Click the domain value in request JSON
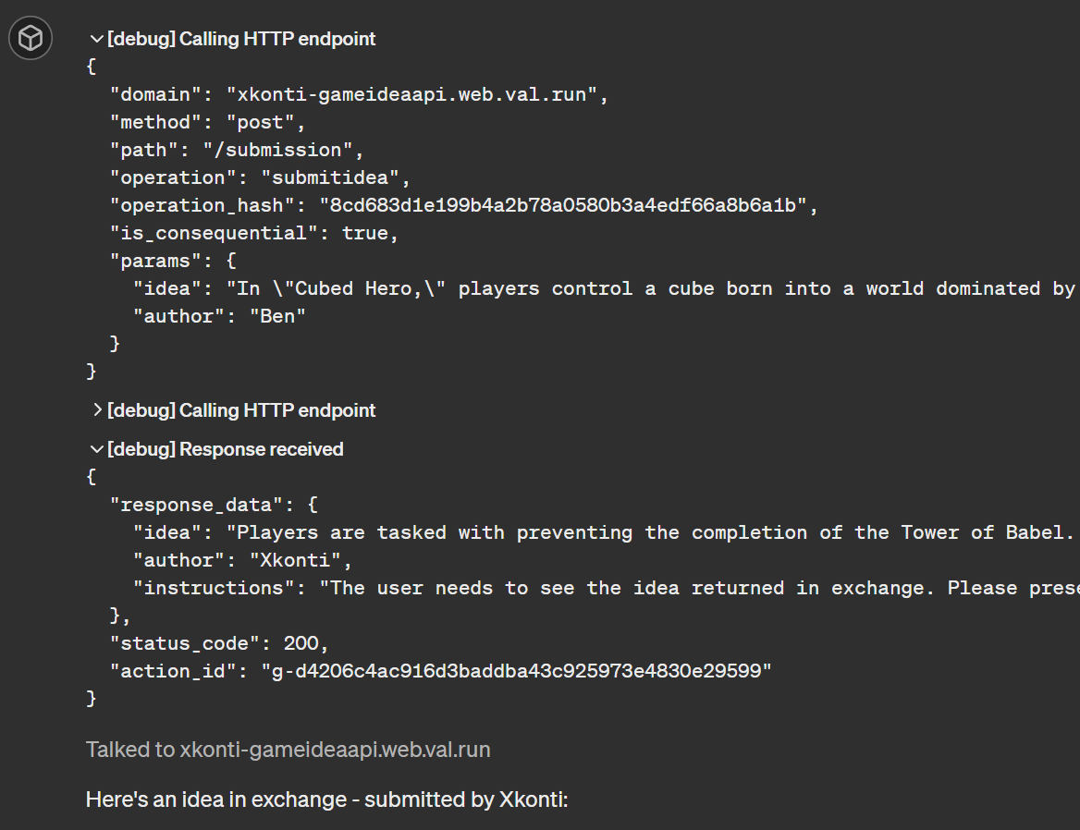The image size is (1080, 830). (417, 94)
